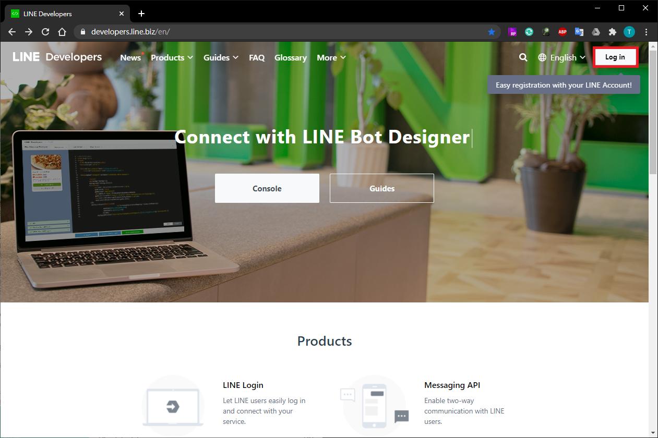Minimize the Chrome window
Viewport: 658px width, 438px height.
(x=597, y=8)
